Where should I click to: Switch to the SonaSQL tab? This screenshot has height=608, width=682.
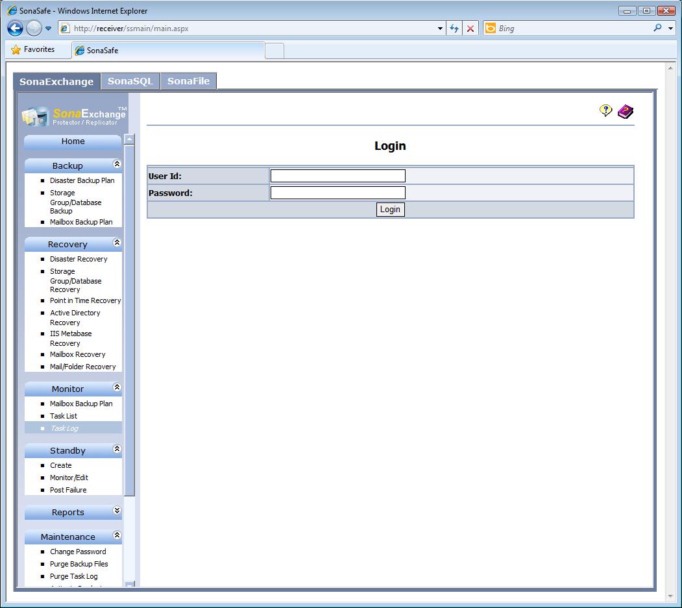pos(130,81)
